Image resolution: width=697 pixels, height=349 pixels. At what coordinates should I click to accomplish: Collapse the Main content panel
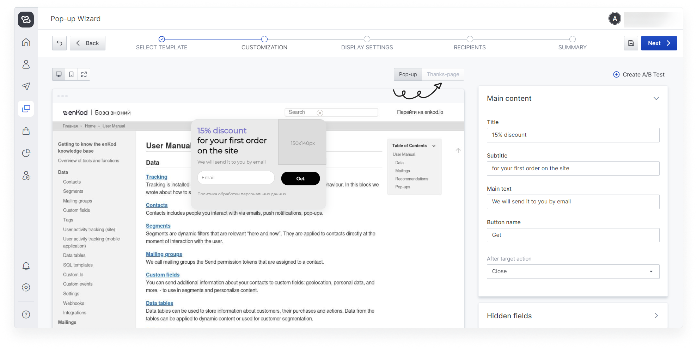tap(656, 98)
